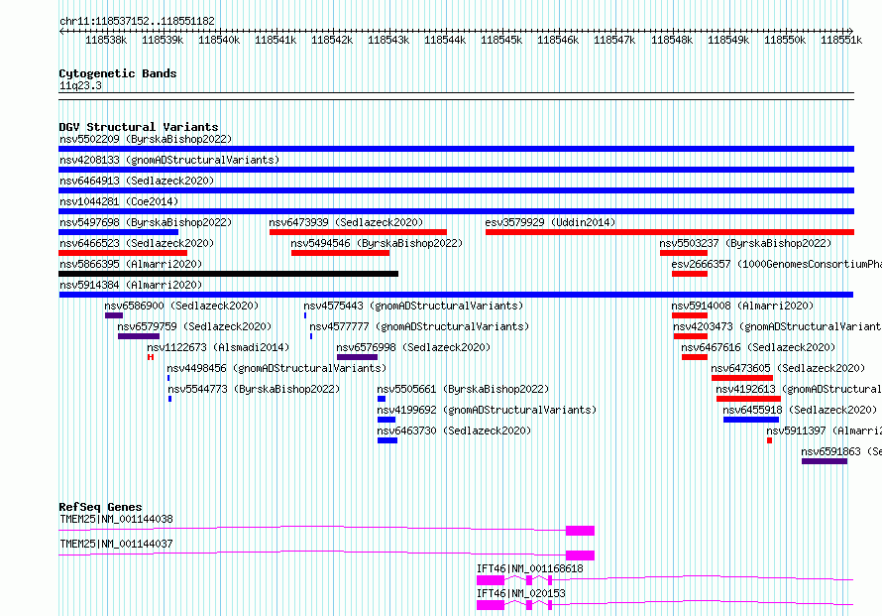882x616 pixels.
Task: Select the red nsv6473605 variant bar
Action: (742, 378)
